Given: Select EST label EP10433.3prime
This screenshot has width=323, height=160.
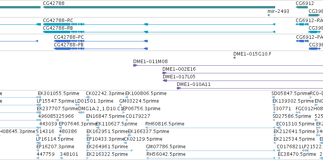Looking at the screenshot, I should pos(106,139).
